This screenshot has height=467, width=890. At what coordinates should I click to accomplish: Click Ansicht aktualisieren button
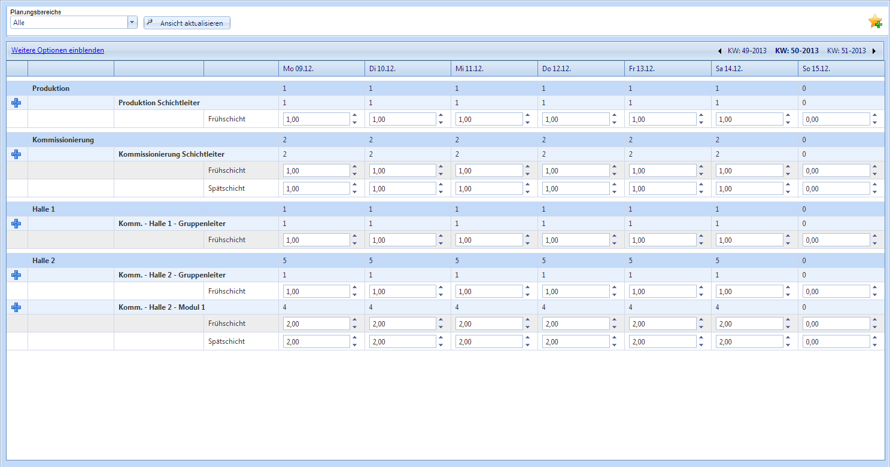(x=187, y=23)
